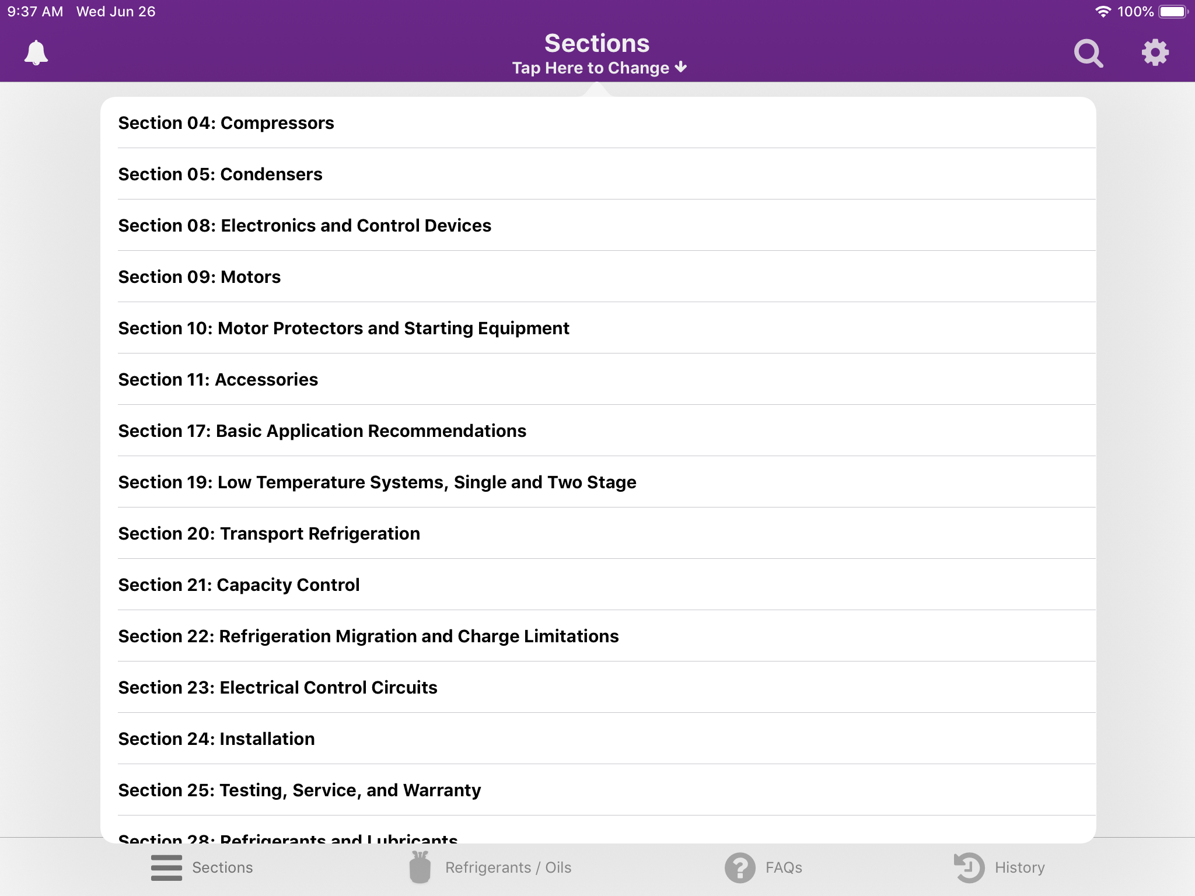Open the settings gear icon
The height and width of the screenshot is (896, 1195).
1155,52
